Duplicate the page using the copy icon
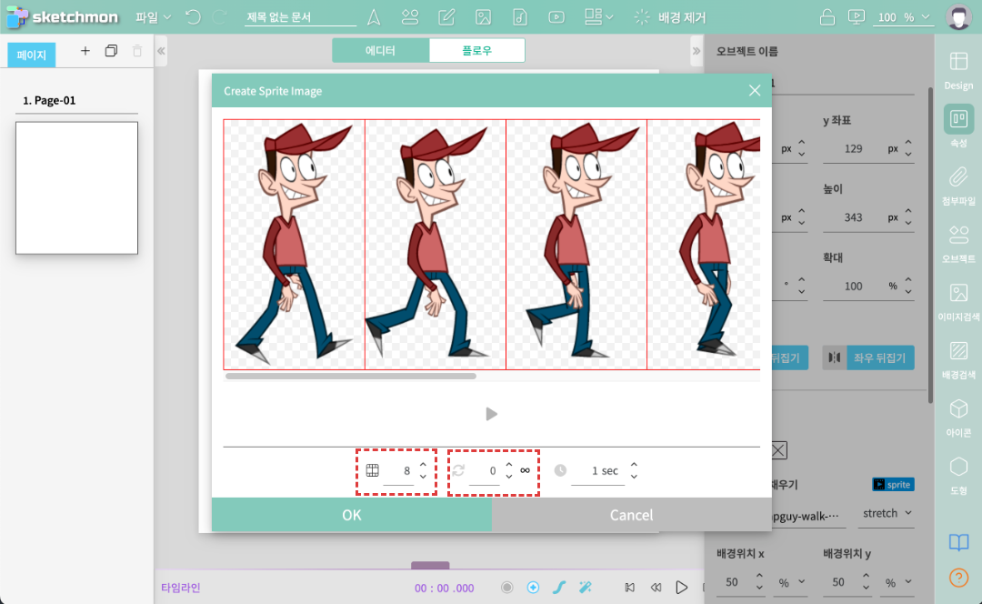The image size is (982, 604). (111, 51)
